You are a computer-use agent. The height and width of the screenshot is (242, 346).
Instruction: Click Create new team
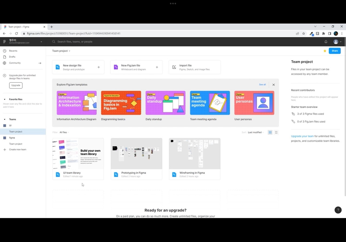[18, 150]
